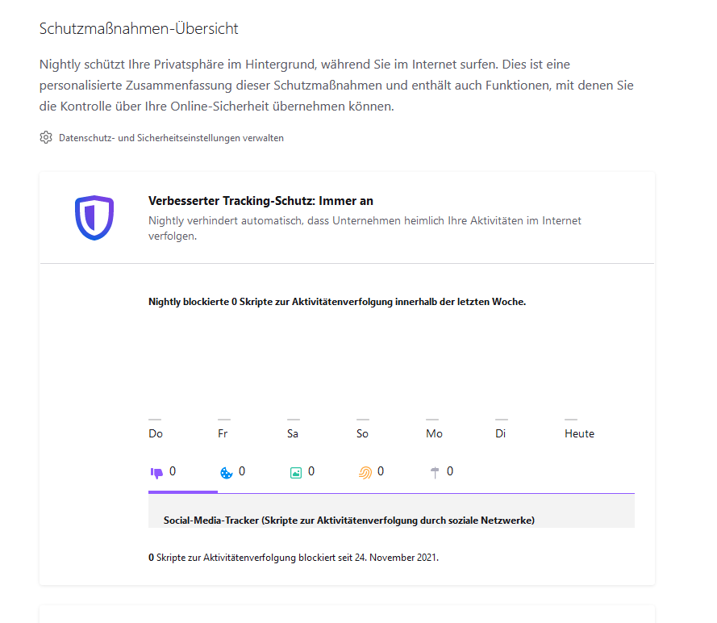Click the purple Tracking-Schutz shield icon
The height and width of the screenshot is (623, 717).
(94, 218)
